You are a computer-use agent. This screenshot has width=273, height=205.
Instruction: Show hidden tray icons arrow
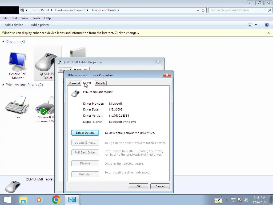227,200
